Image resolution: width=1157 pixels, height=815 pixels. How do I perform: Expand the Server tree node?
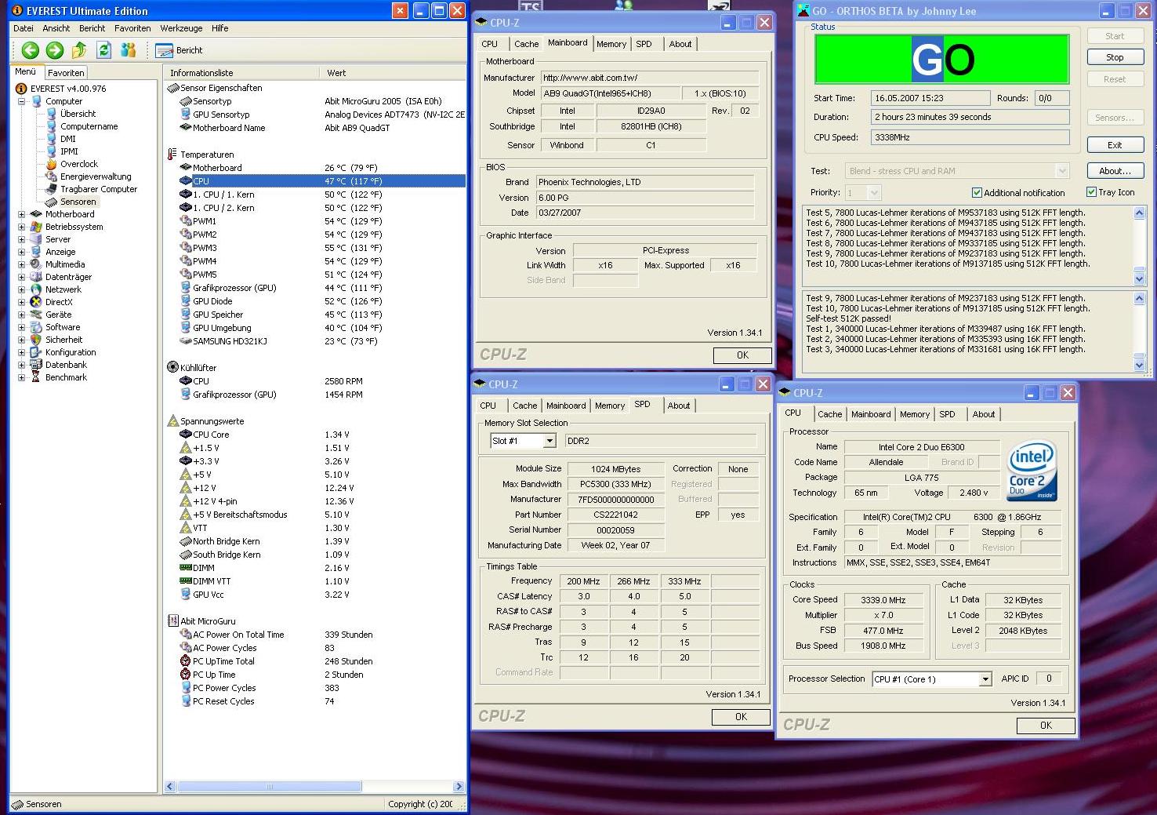pos(22,239)
